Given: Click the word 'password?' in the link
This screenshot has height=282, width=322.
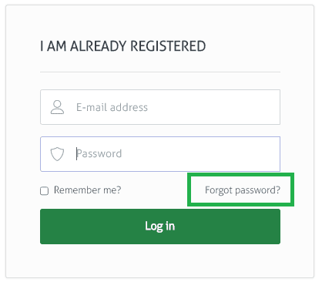Looking at the screenshot, I should (x=257, y=190).
